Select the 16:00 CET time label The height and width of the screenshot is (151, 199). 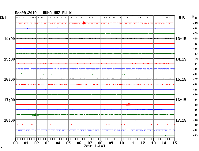point(9,79)
